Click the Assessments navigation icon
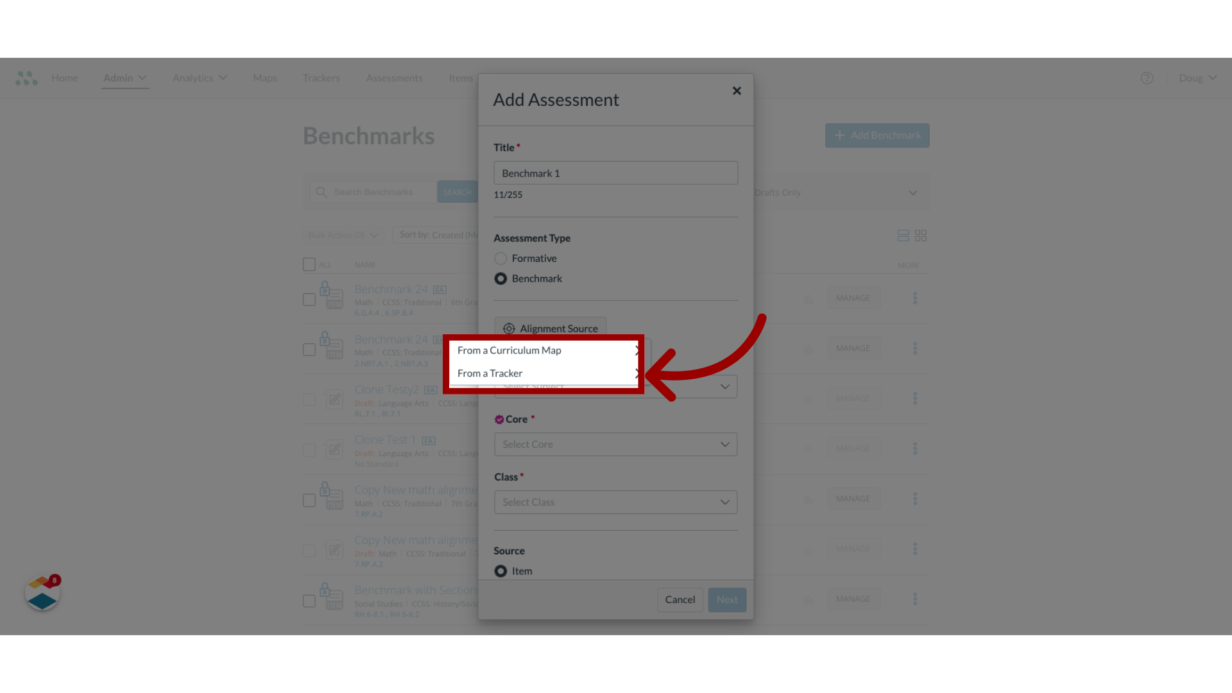 click(x=395, y=78)
